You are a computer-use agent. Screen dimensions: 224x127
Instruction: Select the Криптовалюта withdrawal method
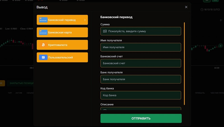click(x=62, y=45)
